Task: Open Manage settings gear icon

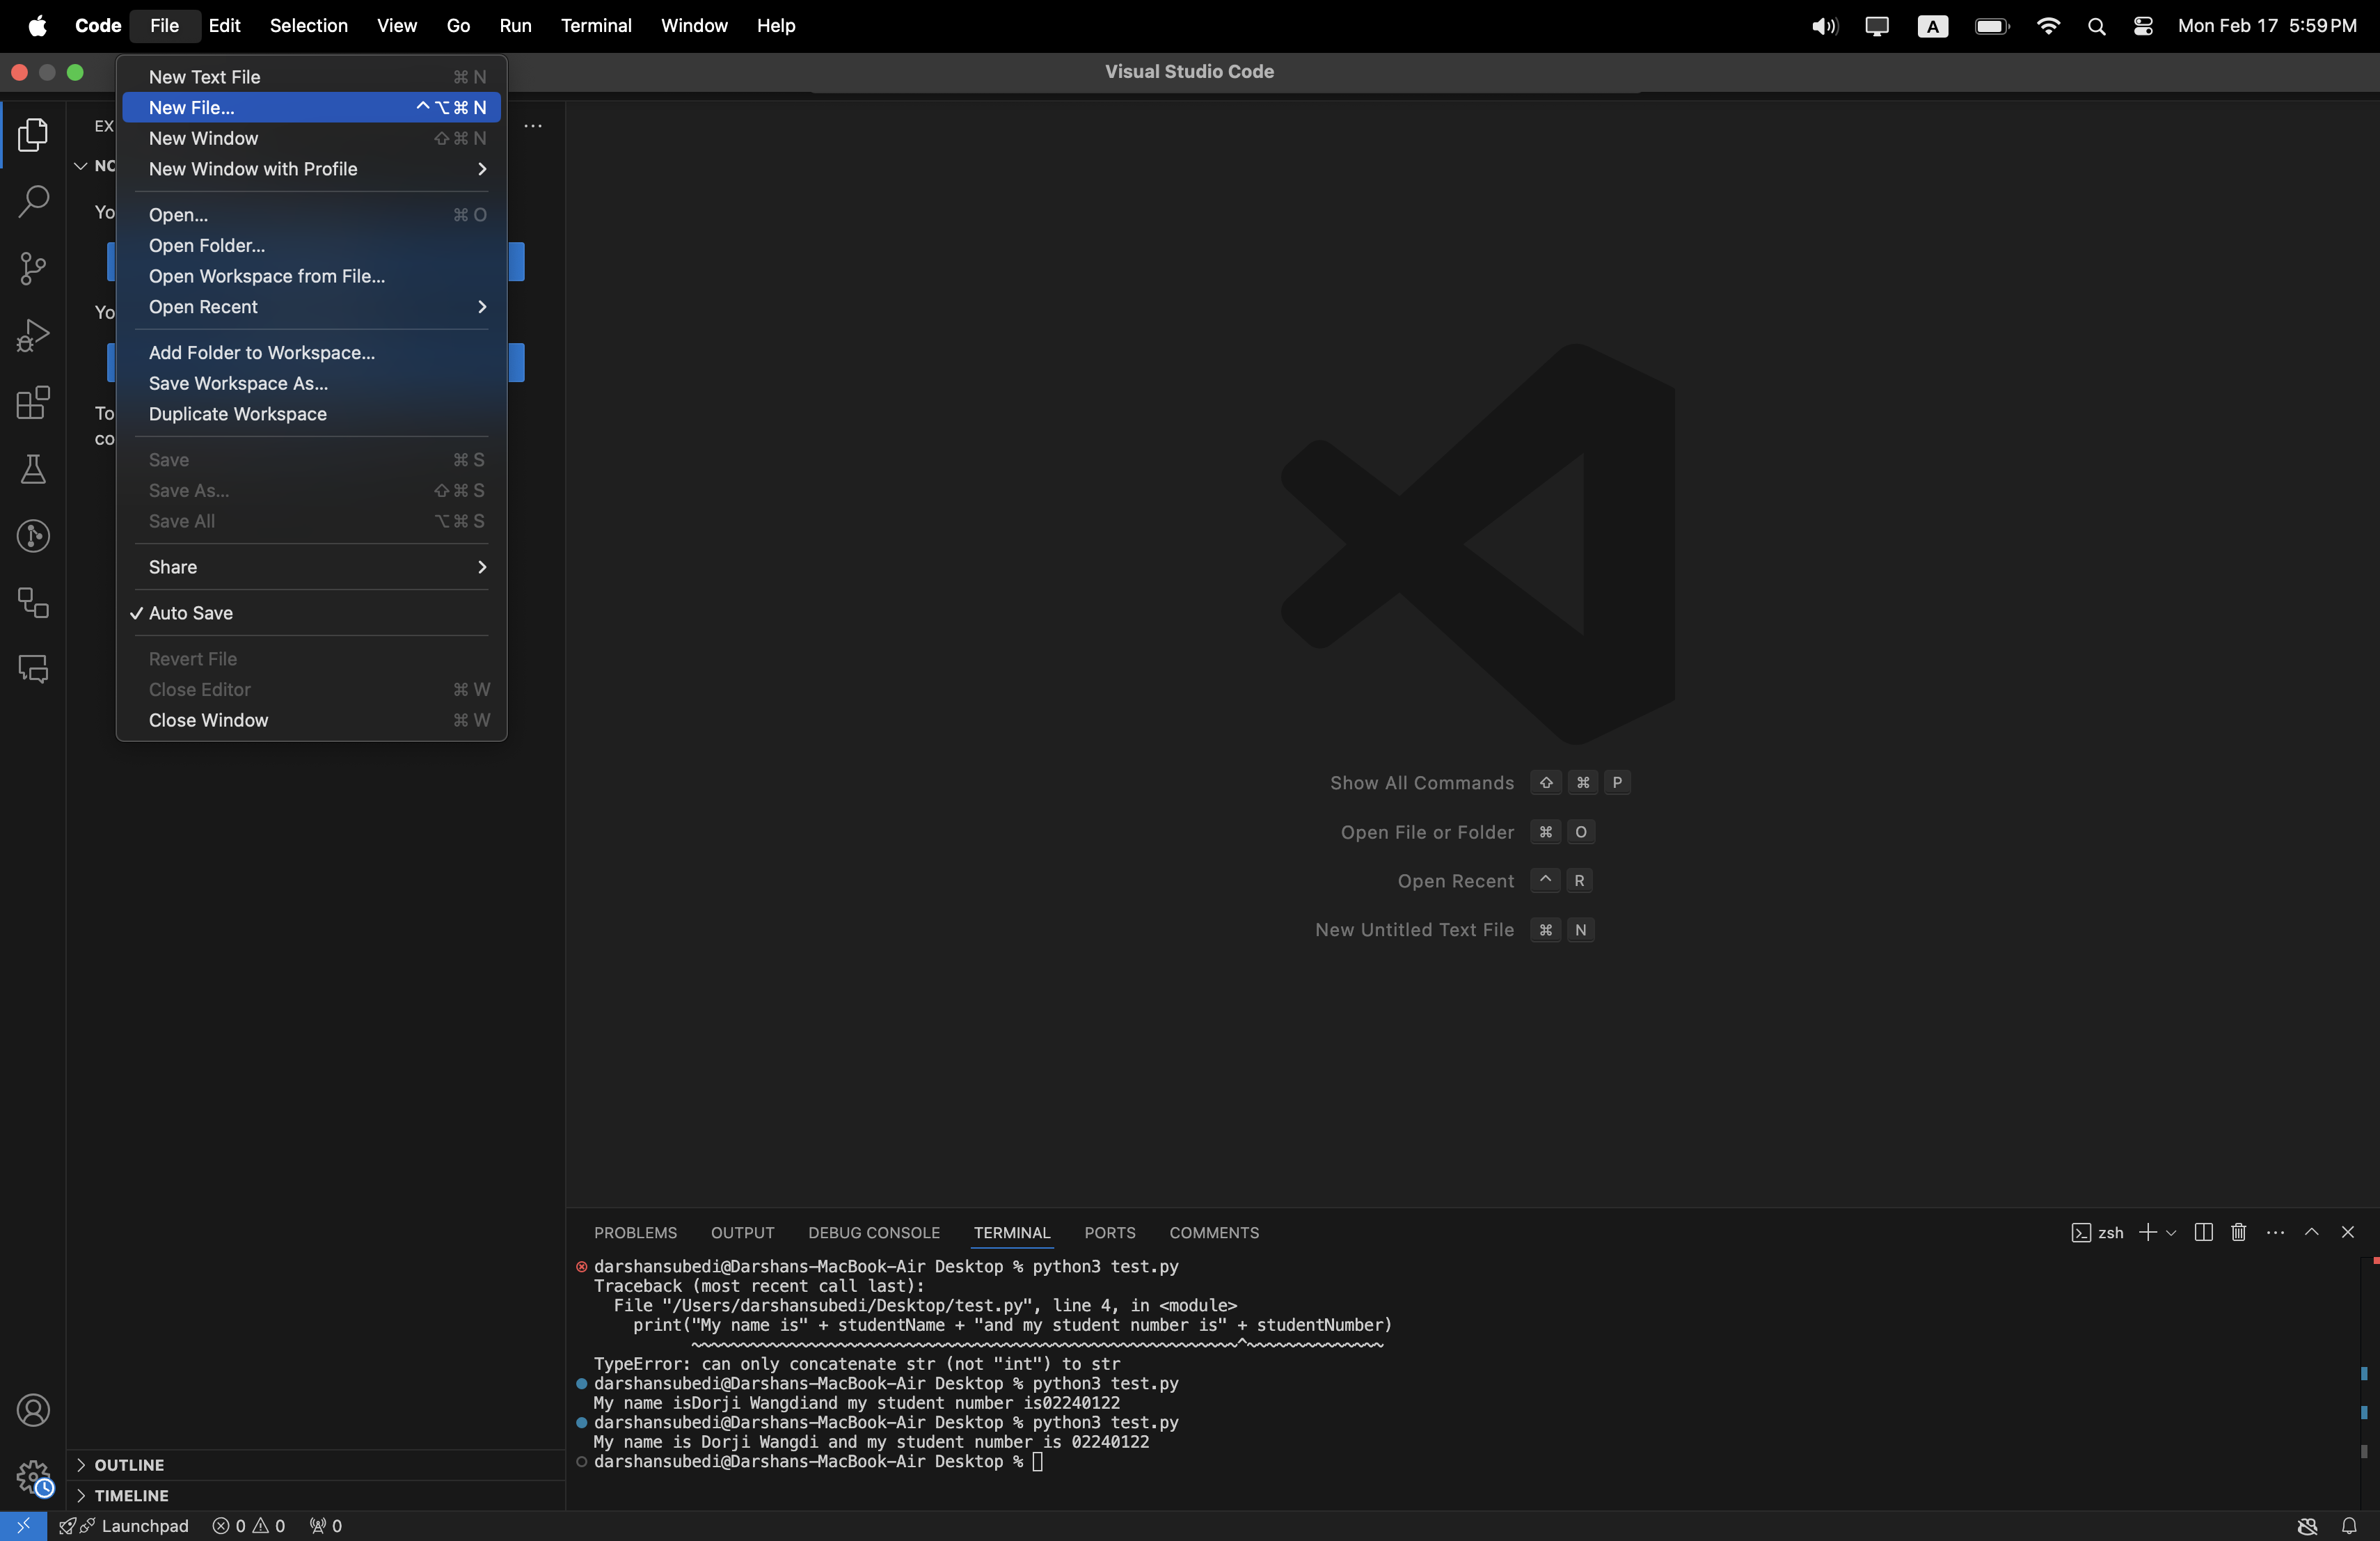Action: 33,1476
